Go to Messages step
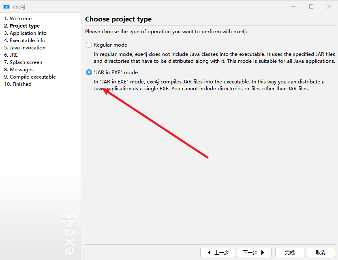 point(19,70)
